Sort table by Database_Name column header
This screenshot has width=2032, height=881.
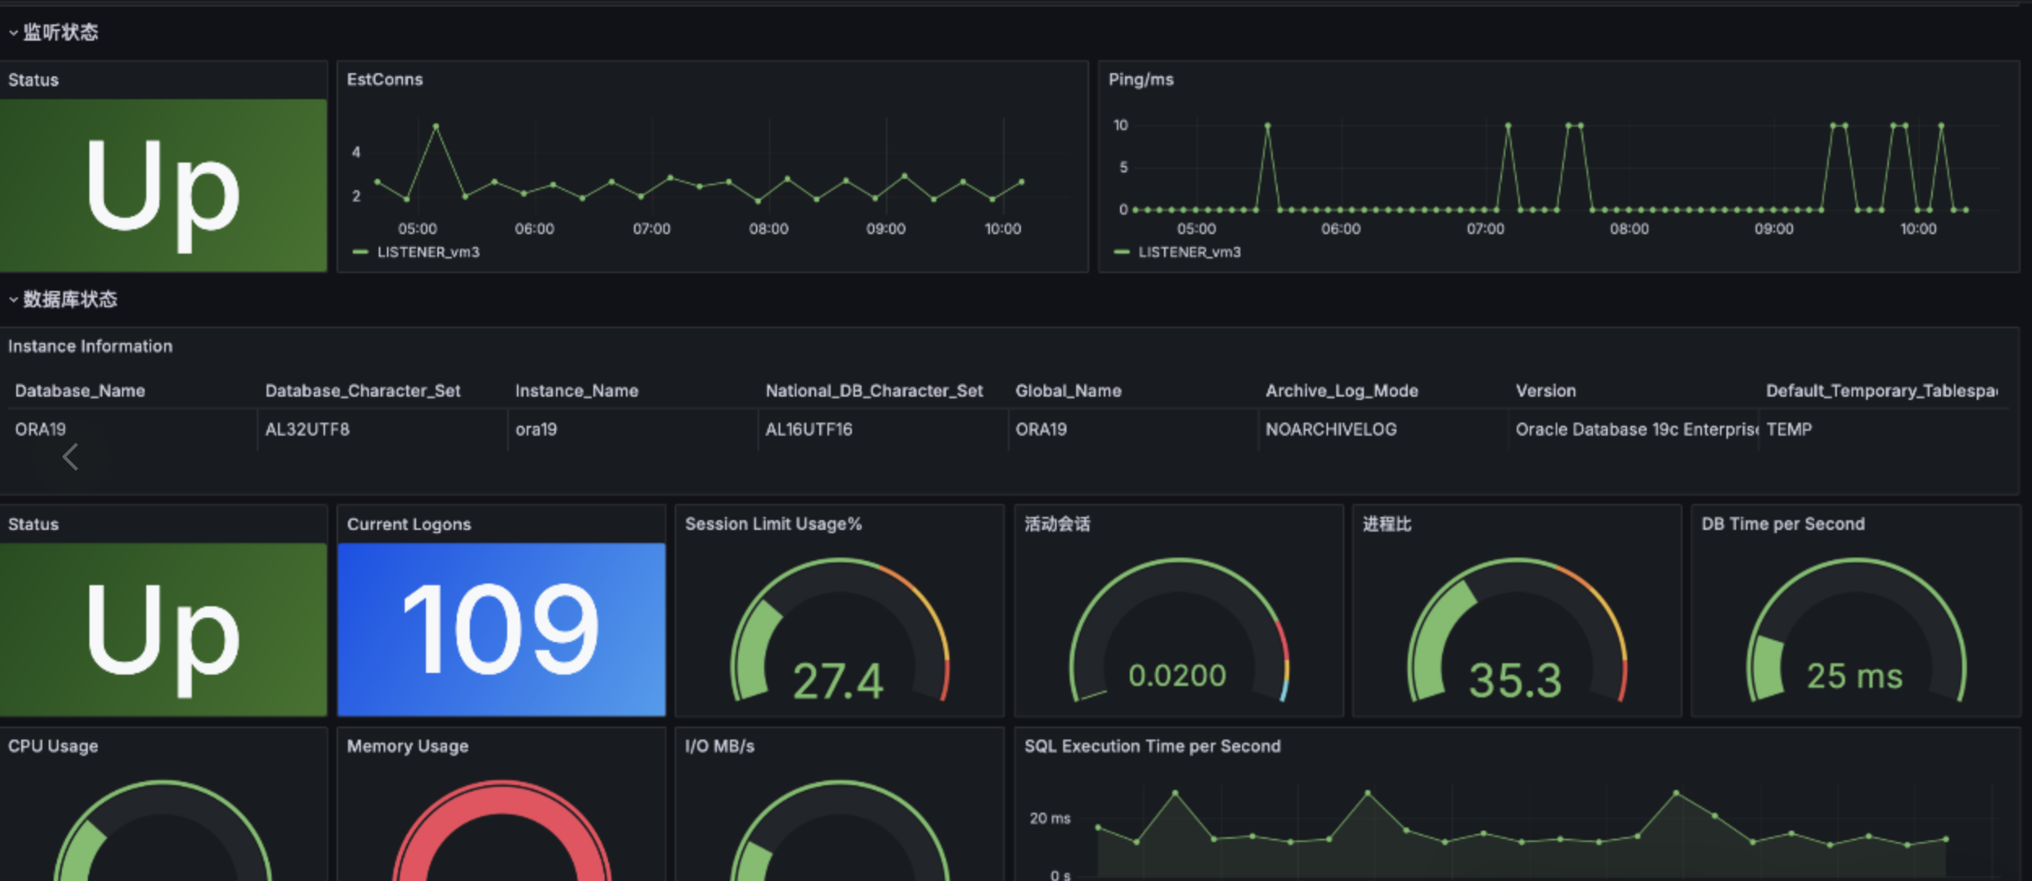point(80,391)
